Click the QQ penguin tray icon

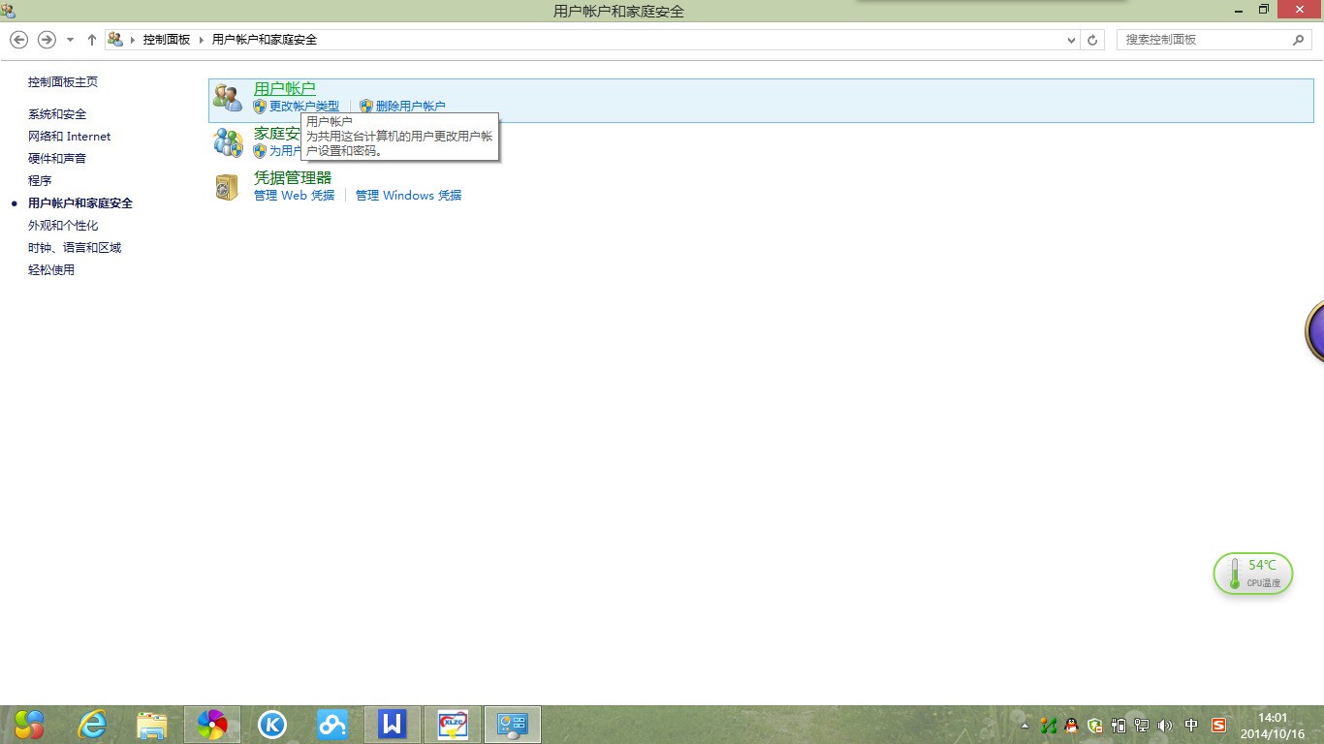coord(1071,725)
